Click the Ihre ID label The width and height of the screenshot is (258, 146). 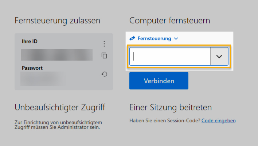(30, 41)
